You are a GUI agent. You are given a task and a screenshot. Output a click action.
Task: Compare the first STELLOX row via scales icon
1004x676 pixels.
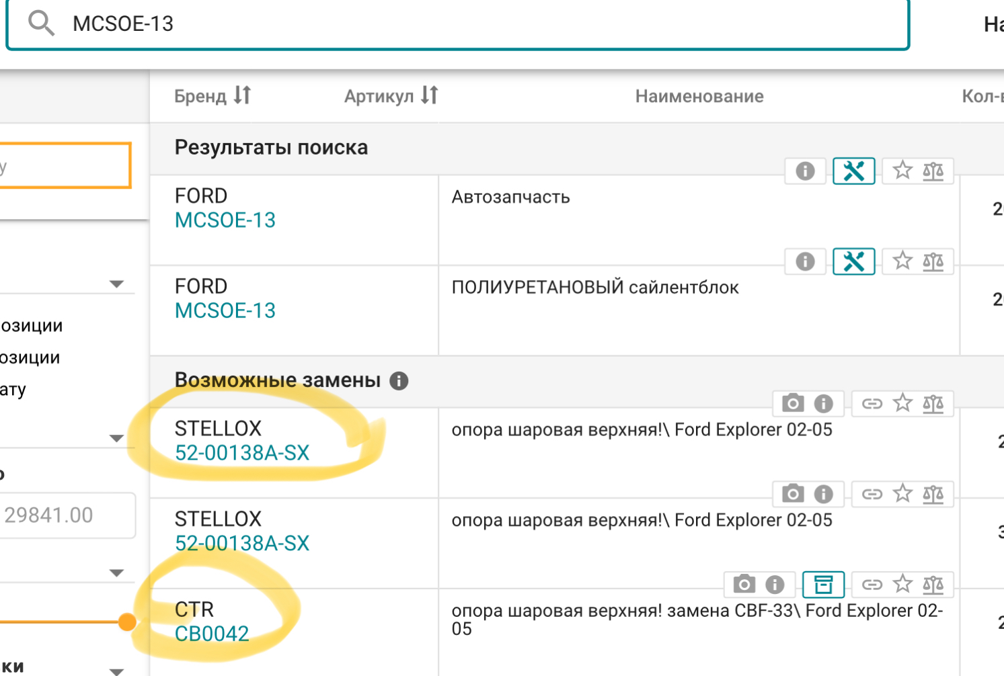coord(933,403)
